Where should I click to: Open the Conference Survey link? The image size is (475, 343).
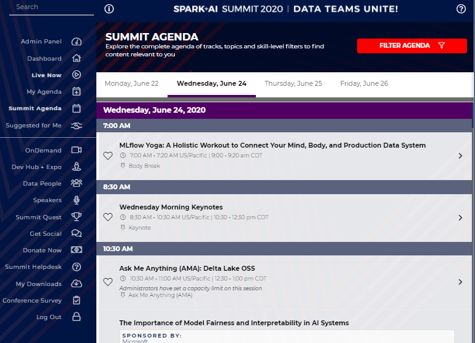(32, 301)
